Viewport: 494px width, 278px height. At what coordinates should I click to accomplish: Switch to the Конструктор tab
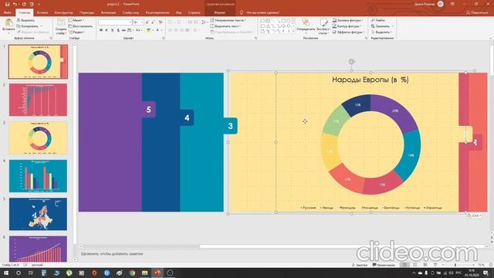tap(63, 12)
